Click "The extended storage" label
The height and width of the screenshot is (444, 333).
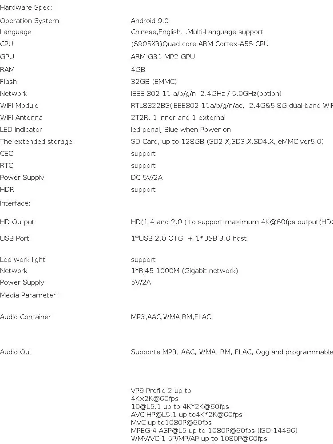36,142
